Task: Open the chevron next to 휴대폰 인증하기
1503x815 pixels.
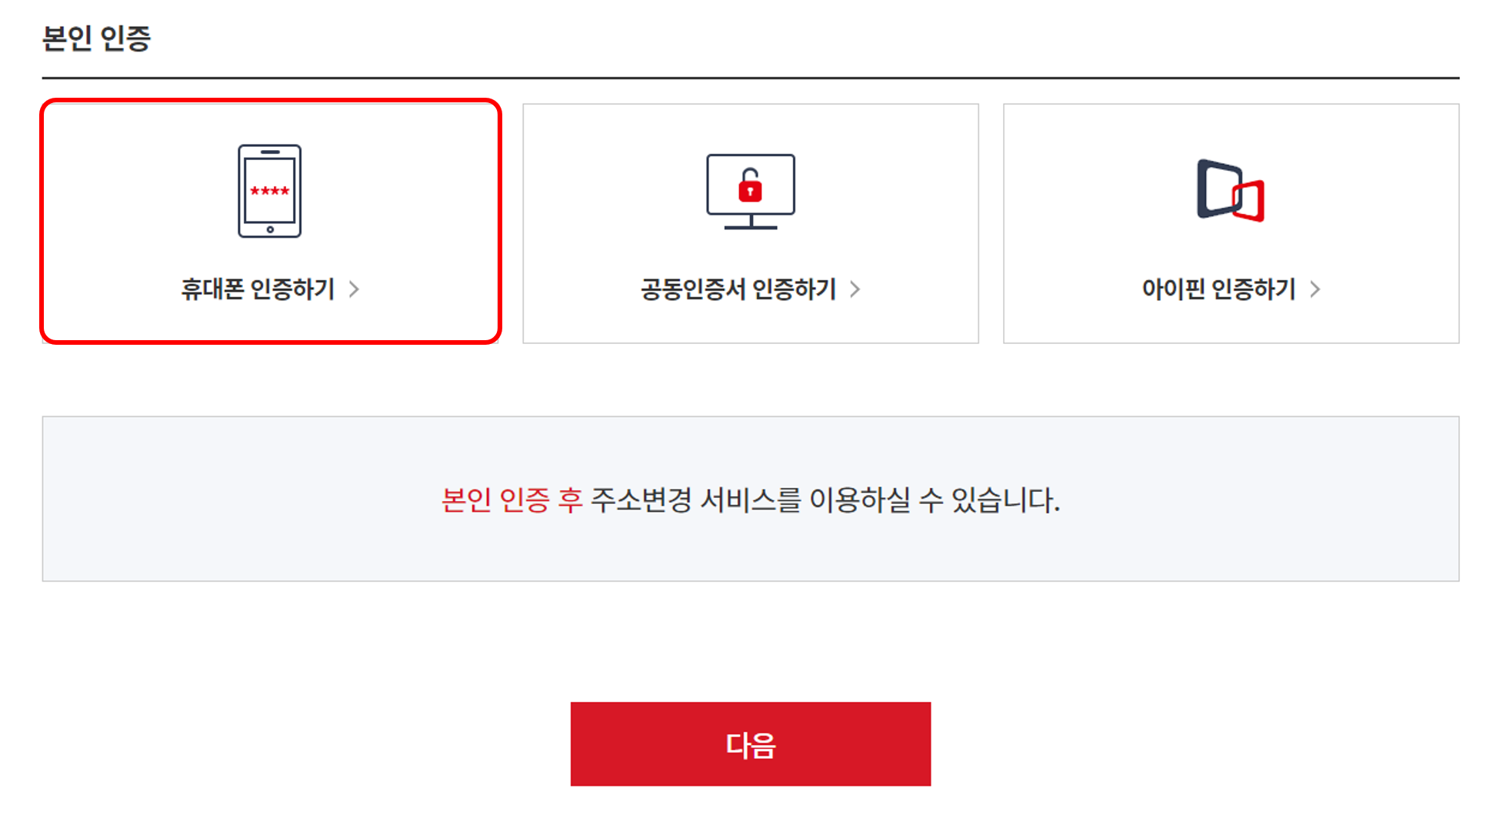Action: click(354, 289)
